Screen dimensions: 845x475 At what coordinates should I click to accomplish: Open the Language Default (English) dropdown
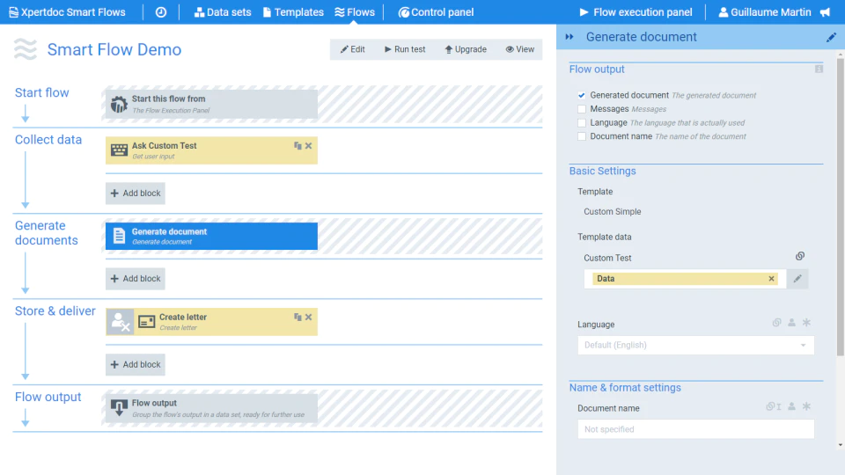pyautogui.click(x=695, y=345)
